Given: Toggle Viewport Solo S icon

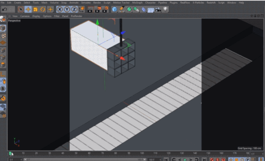Looking at the screenshot, I should tap(3, 89).
